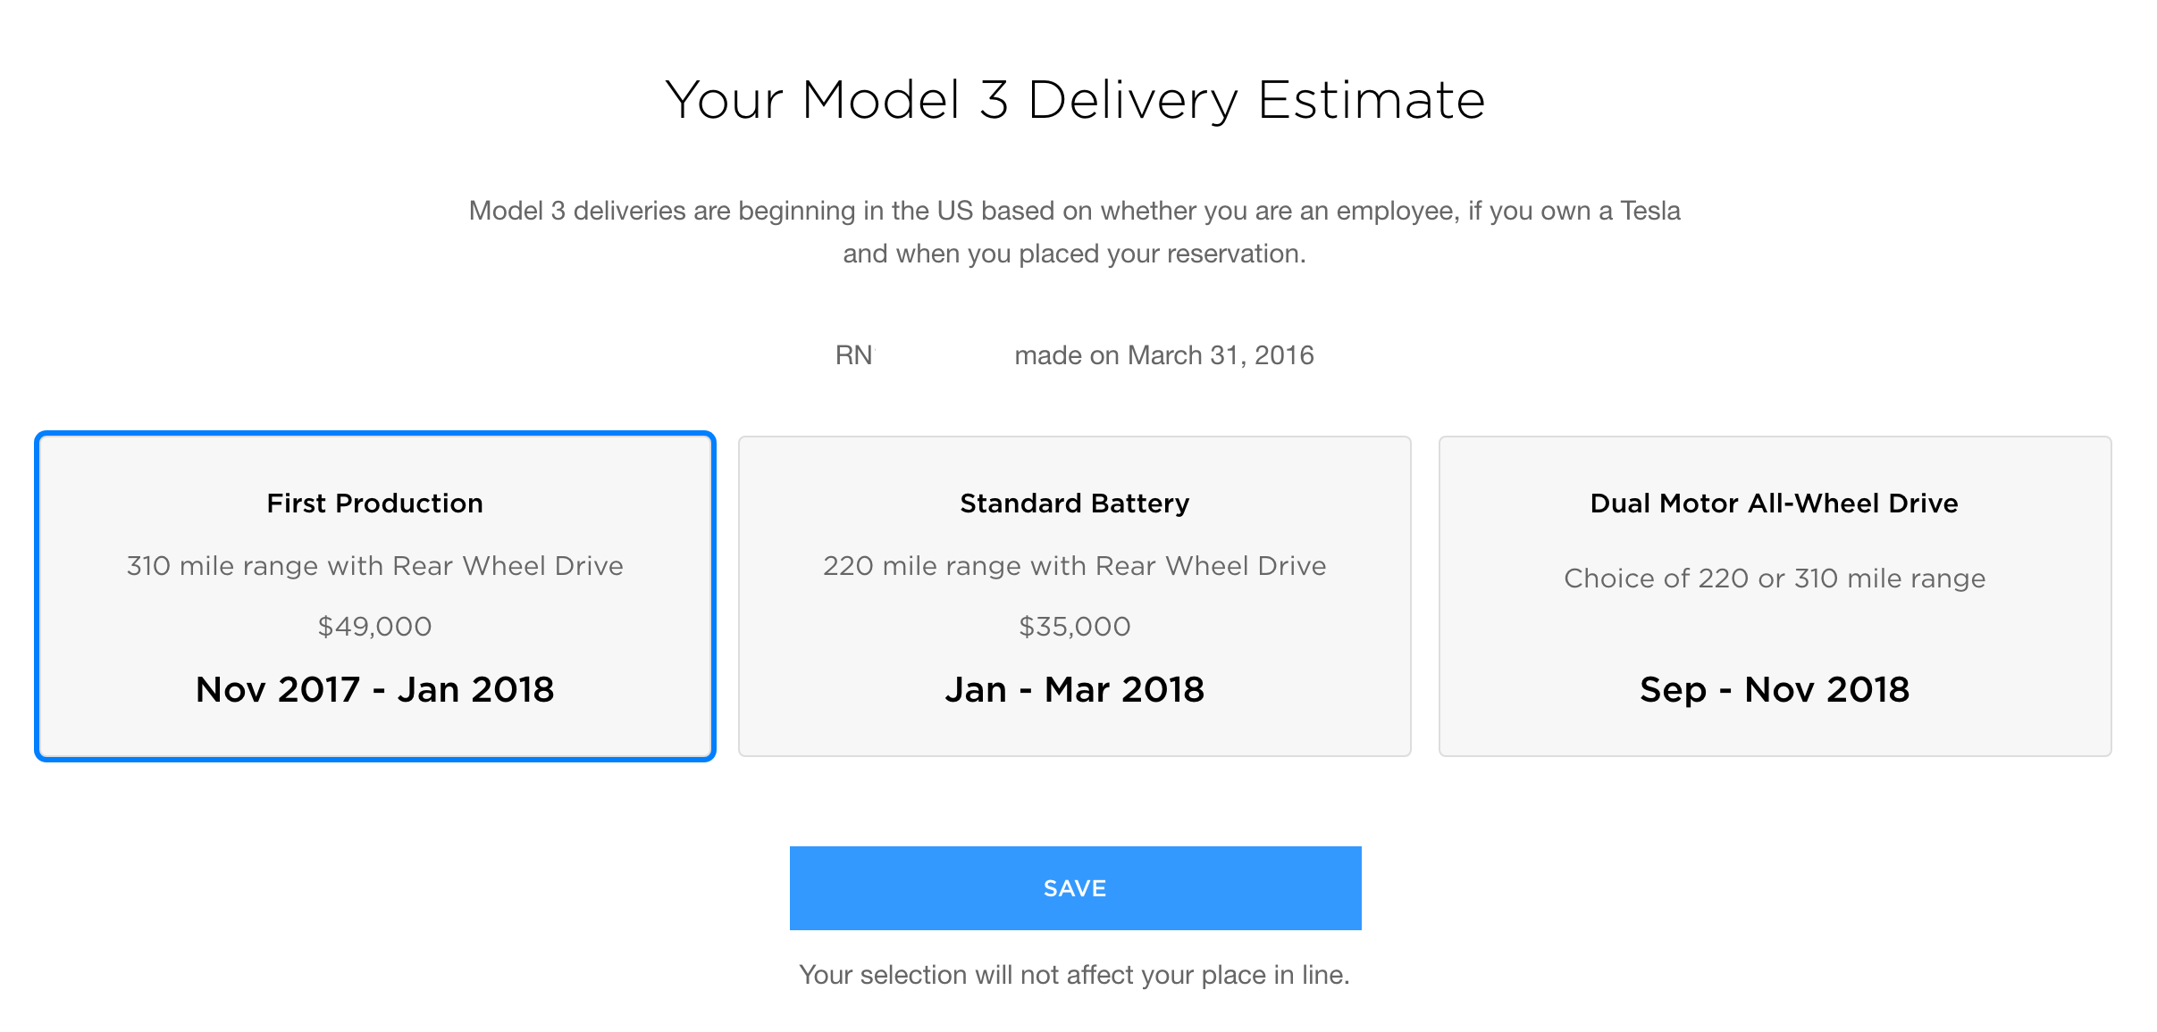Click the Sep - Nov 2018 delivery estimate

pyautogui.click(x=1775, y=689)
